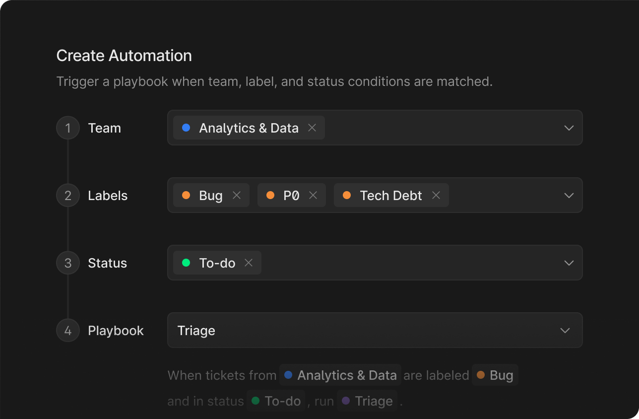The image size is (639, 419).
Task: Click the Labels step label
Action: [108, 195]
